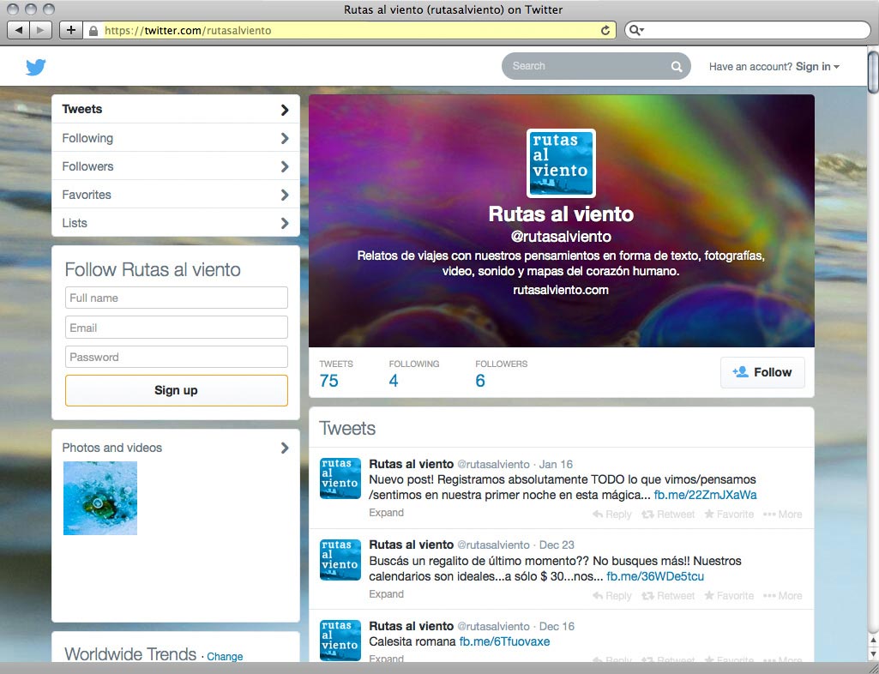
Task: Expand Photos and videos with chevron
Action: point(285,448)
